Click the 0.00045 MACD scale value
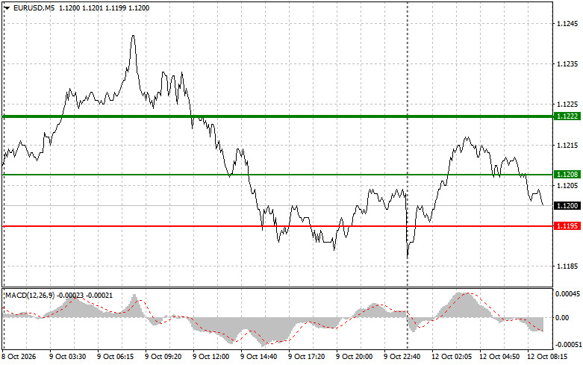583x365 pixels. (568, 294)
